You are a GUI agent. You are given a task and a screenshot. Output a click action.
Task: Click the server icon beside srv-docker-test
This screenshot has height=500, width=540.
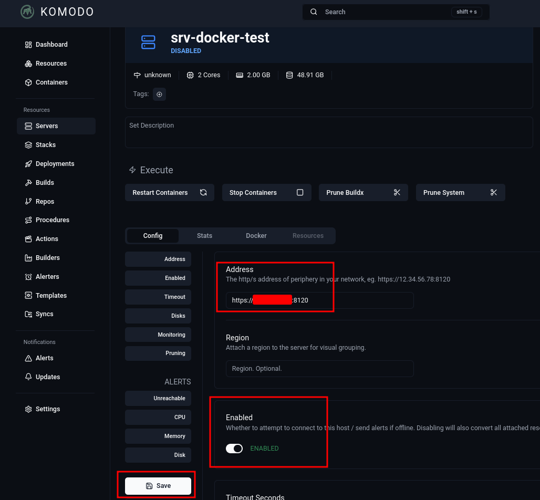pyautogui.click(x=148, y=43)
